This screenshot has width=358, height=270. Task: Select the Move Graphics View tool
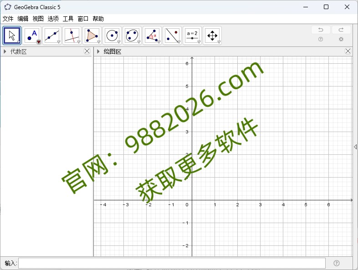pos(212,36)
